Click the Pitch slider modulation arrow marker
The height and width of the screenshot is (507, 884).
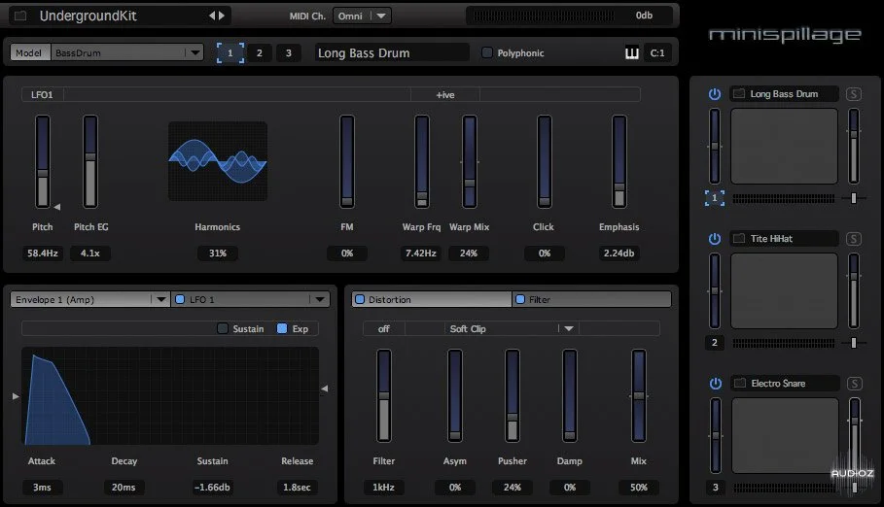[x=57, y=207]
